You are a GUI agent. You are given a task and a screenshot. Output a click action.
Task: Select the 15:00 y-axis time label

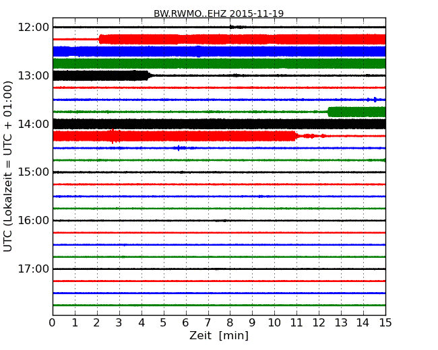click(x=33, y=172)
